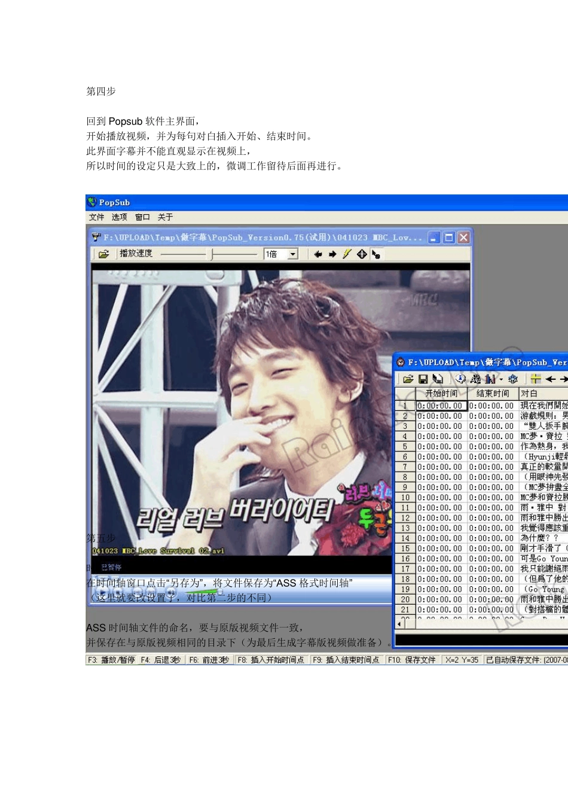
Task: Click the horizontal scrollbar left arrow in the timeline window
Action: pyautogui.click(x=400, y=624)
